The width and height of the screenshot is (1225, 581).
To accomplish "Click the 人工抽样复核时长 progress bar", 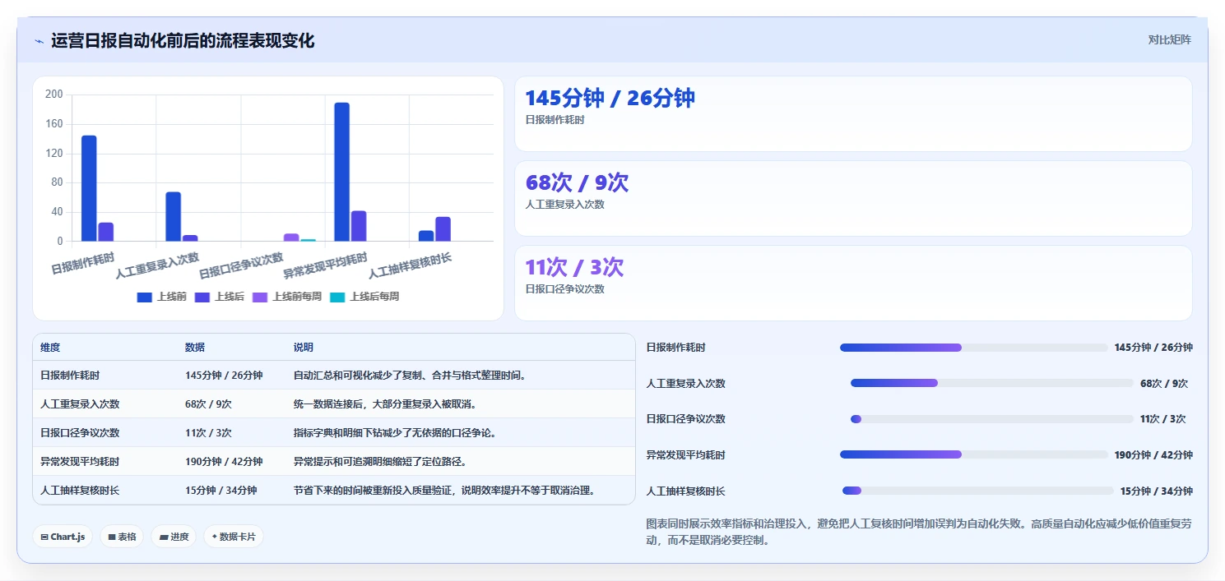I will pyautogui.click(x=978, y=491).
